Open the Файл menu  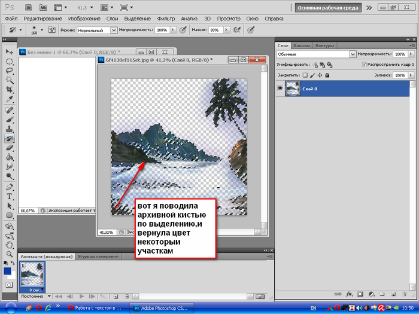(11, 19)
